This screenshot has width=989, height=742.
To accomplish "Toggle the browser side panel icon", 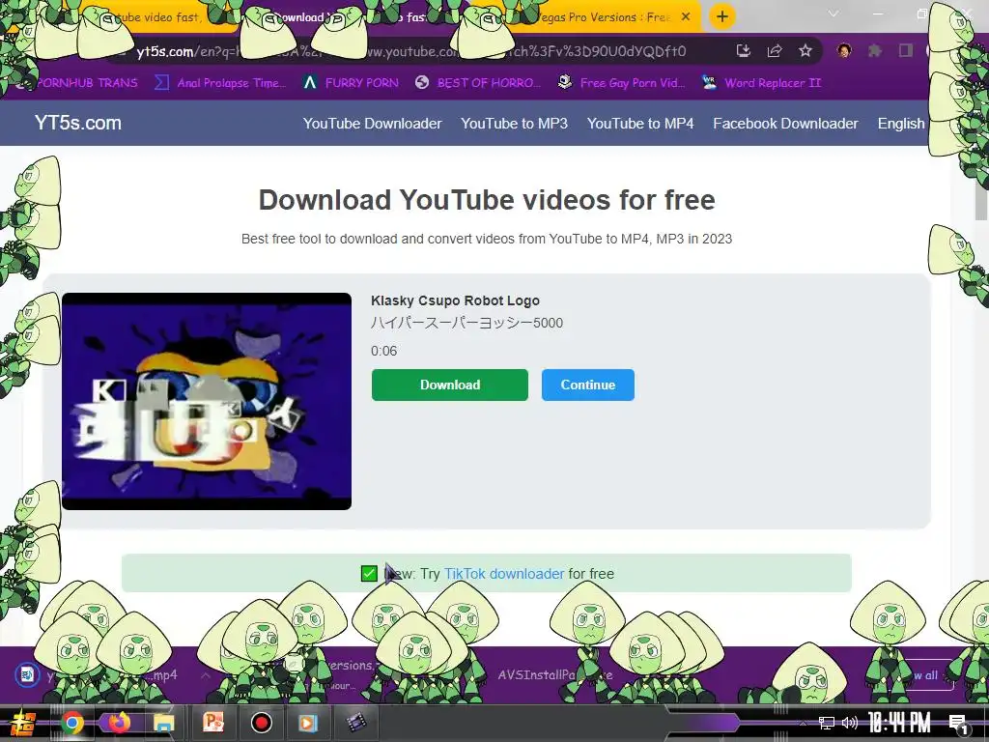I will click(x=906, y=50).
